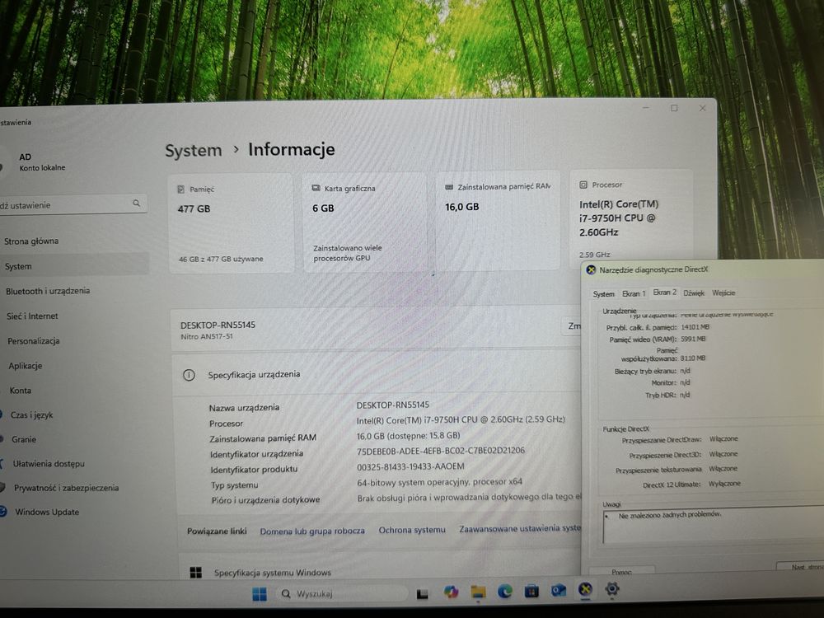The width and height of the screenshot is (824, 618).
Task: Click the 5991 MB VRAM value
Action: (693, 339)
